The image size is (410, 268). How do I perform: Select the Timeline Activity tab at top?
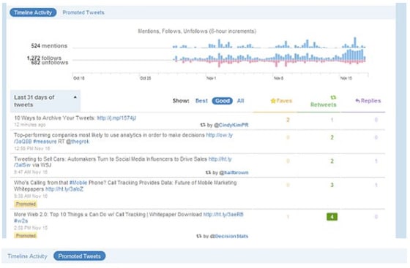[33, 12]
